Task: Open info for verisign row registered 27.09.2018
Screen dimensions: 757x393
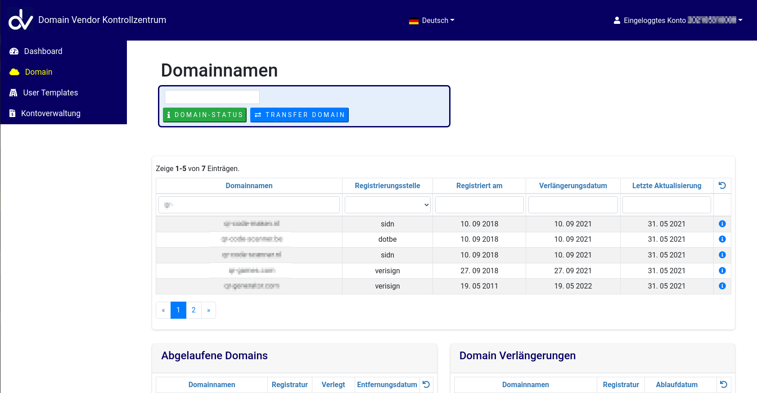Action: click(722, 271)
